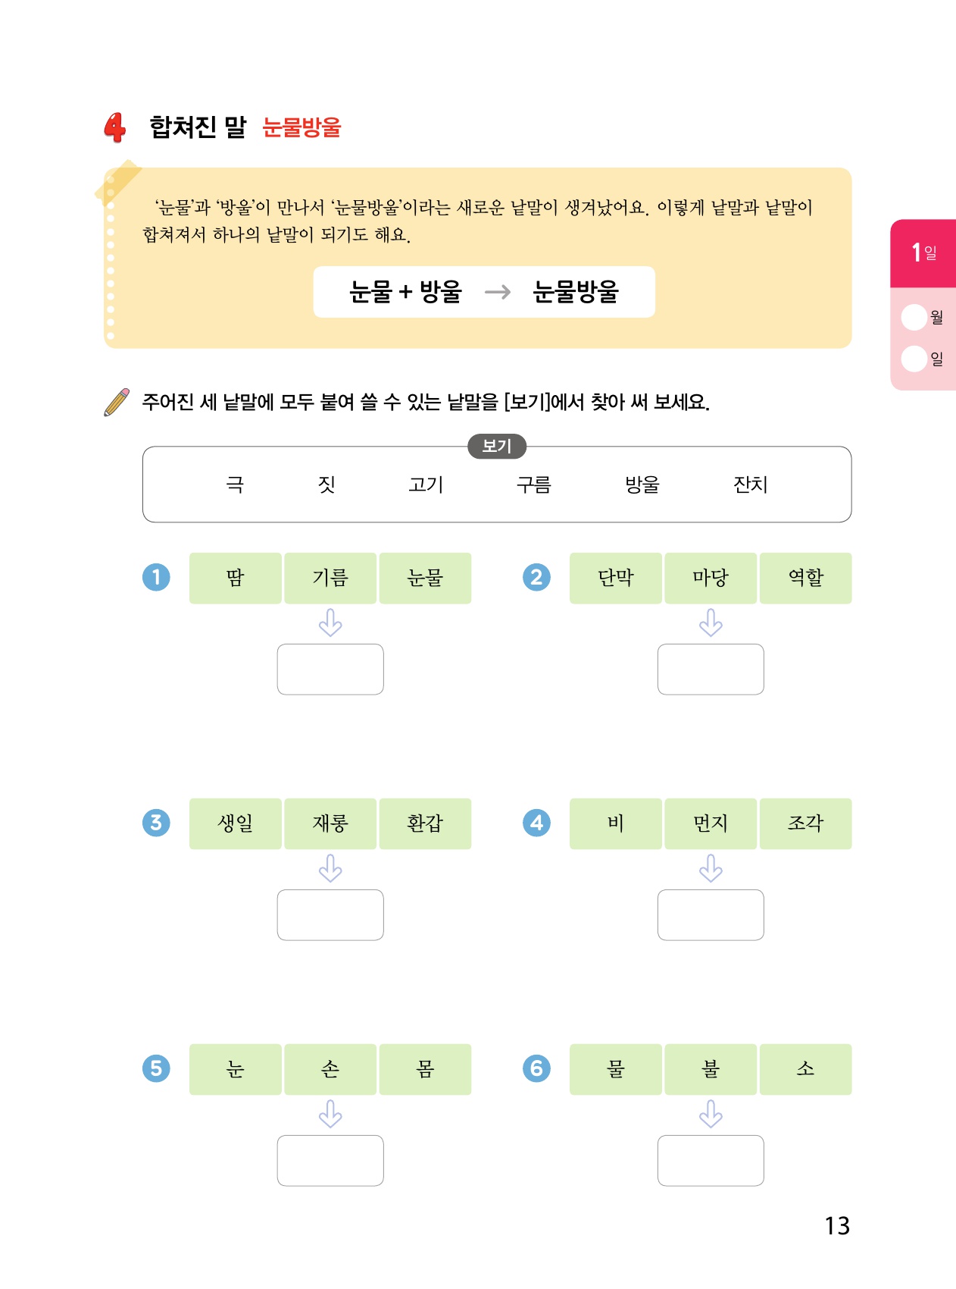956x1289 pixels.
Task: Click the blue circled number 4 badge
Action: coord(537,823)
